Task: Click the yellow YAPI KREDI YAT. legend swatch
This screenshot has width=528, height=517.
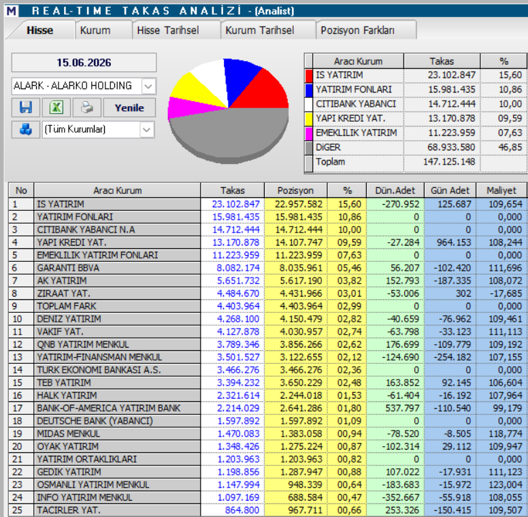Action: pyautogui.click(x=309, y=119)
